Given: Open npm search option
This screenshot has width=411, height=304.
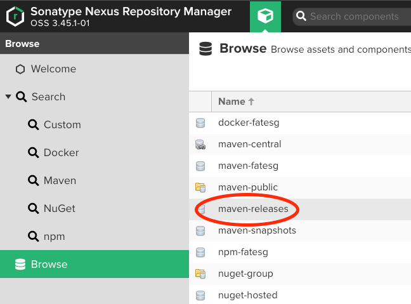Looking at the screenshot, I should [54, 237].
